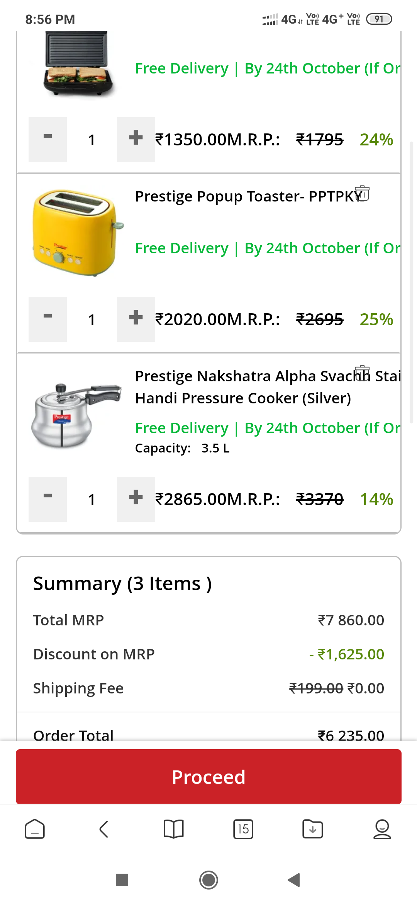Decrease quantity of the Pressure Cooker
This screenshot has width=417, height=905.
47,499
